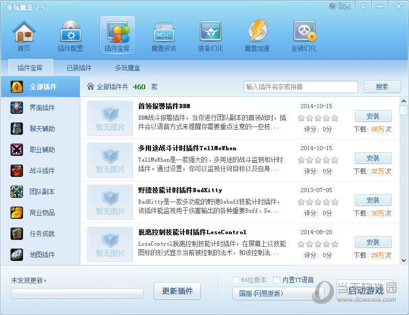Open the 国服(网易原版) server dropdown
The height and width of the screenshot is (315, 409).
click(278, 293)
